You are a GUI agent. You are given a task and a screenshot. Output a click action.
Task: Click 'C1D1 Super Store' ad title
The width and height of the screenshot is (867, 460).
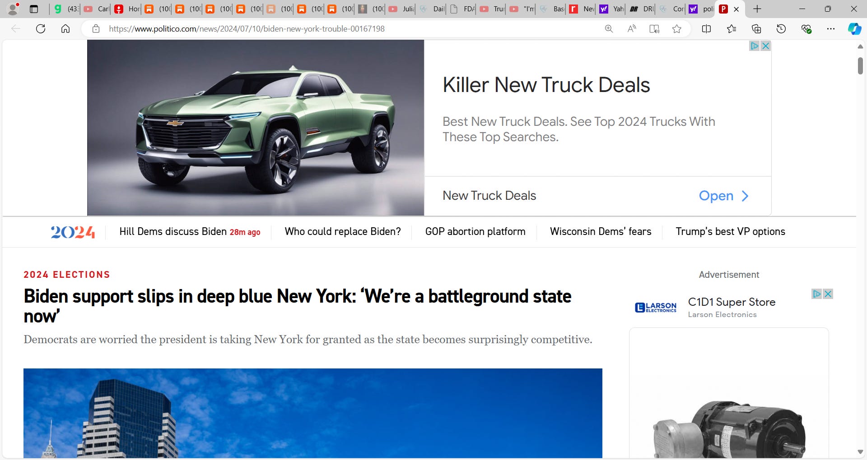pyautogui.click(x=732, y=302)
